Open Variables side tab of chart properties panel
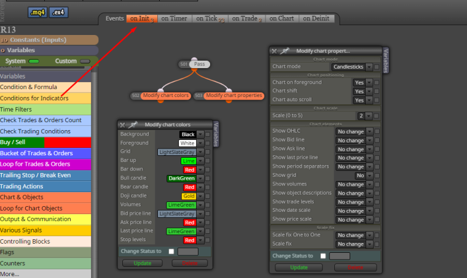 point(386,60)
